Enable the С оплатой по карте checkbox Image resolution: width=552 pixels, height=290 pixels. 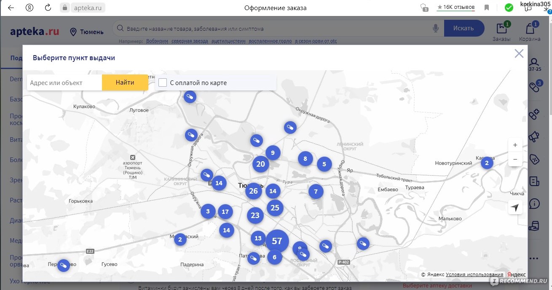click(163, 82)
